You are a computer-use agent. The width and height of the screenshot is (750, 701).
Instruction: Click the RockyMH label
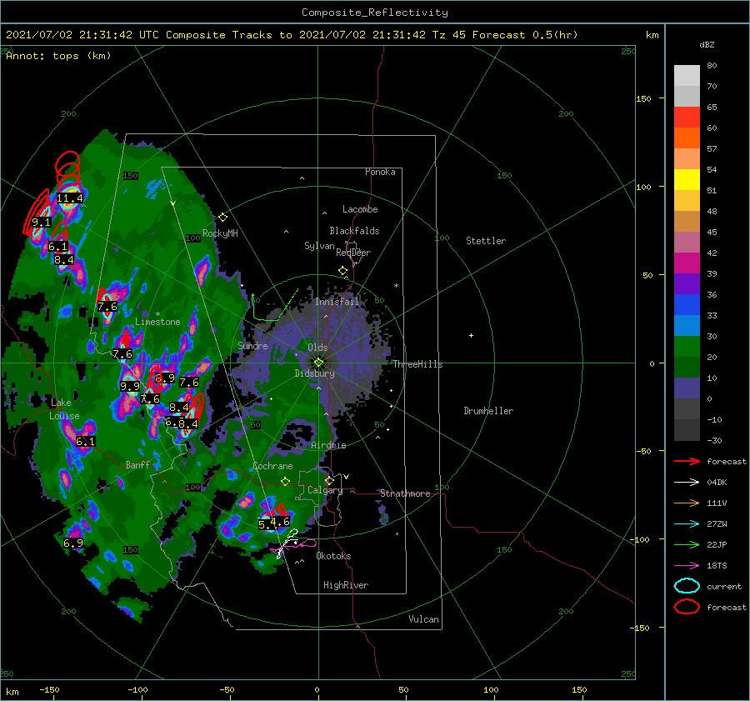[220, 233]
